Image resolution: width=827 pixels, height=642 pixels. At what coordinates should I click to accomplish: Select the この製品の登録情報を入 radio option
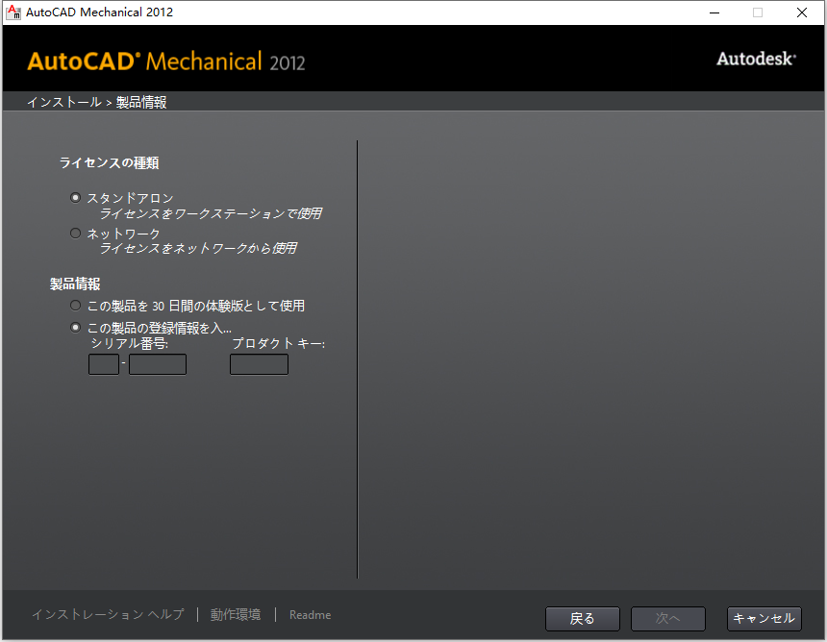click(75, 328)
